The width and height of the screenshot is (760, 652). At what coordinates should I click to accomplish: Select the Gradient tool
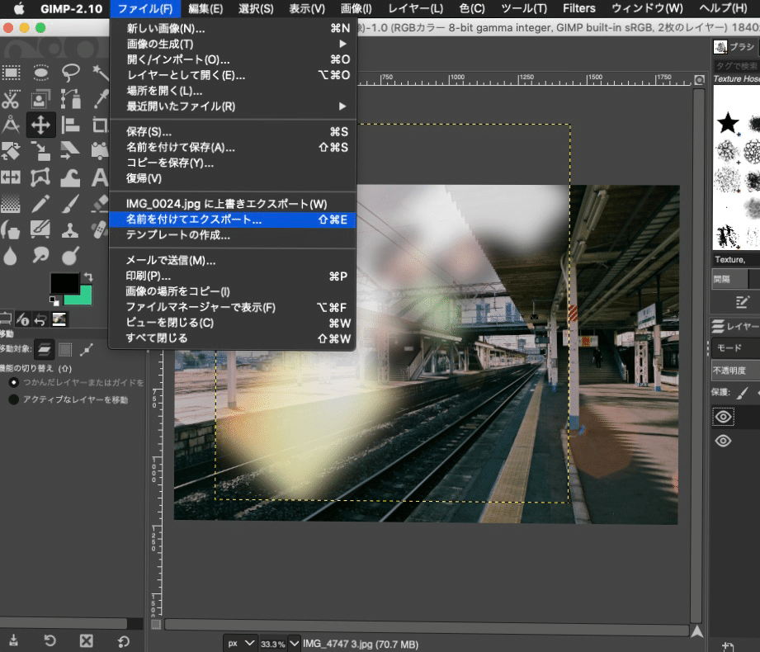[x=11, y=204]
